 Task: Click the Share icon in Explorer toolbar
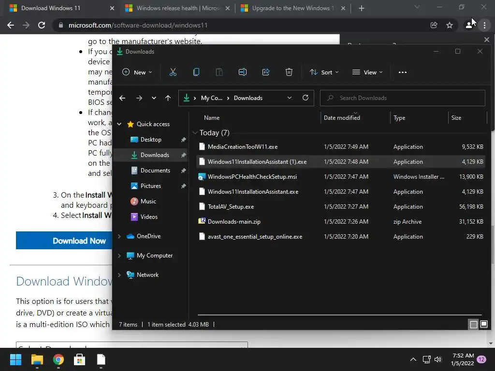click(x=266, y=72)
